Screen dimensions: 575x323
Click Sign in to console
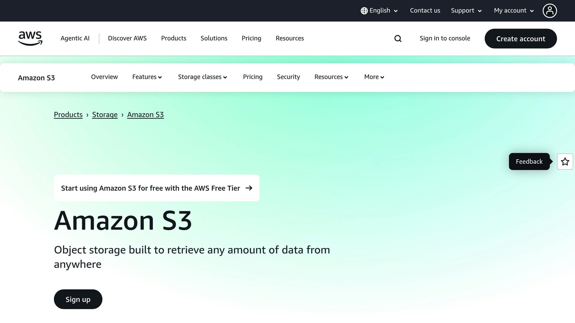point(445,38)
